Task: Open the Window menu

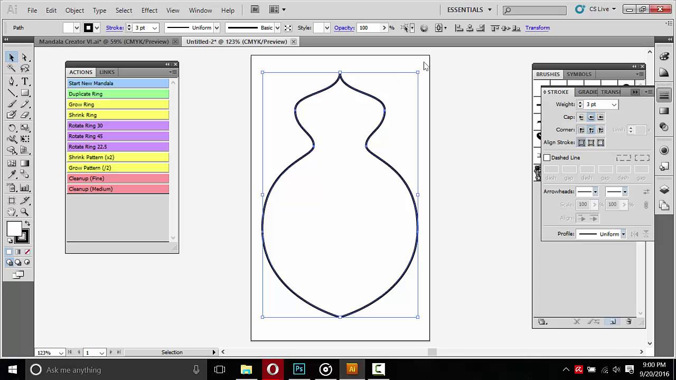Action: [x=200, y=10]
